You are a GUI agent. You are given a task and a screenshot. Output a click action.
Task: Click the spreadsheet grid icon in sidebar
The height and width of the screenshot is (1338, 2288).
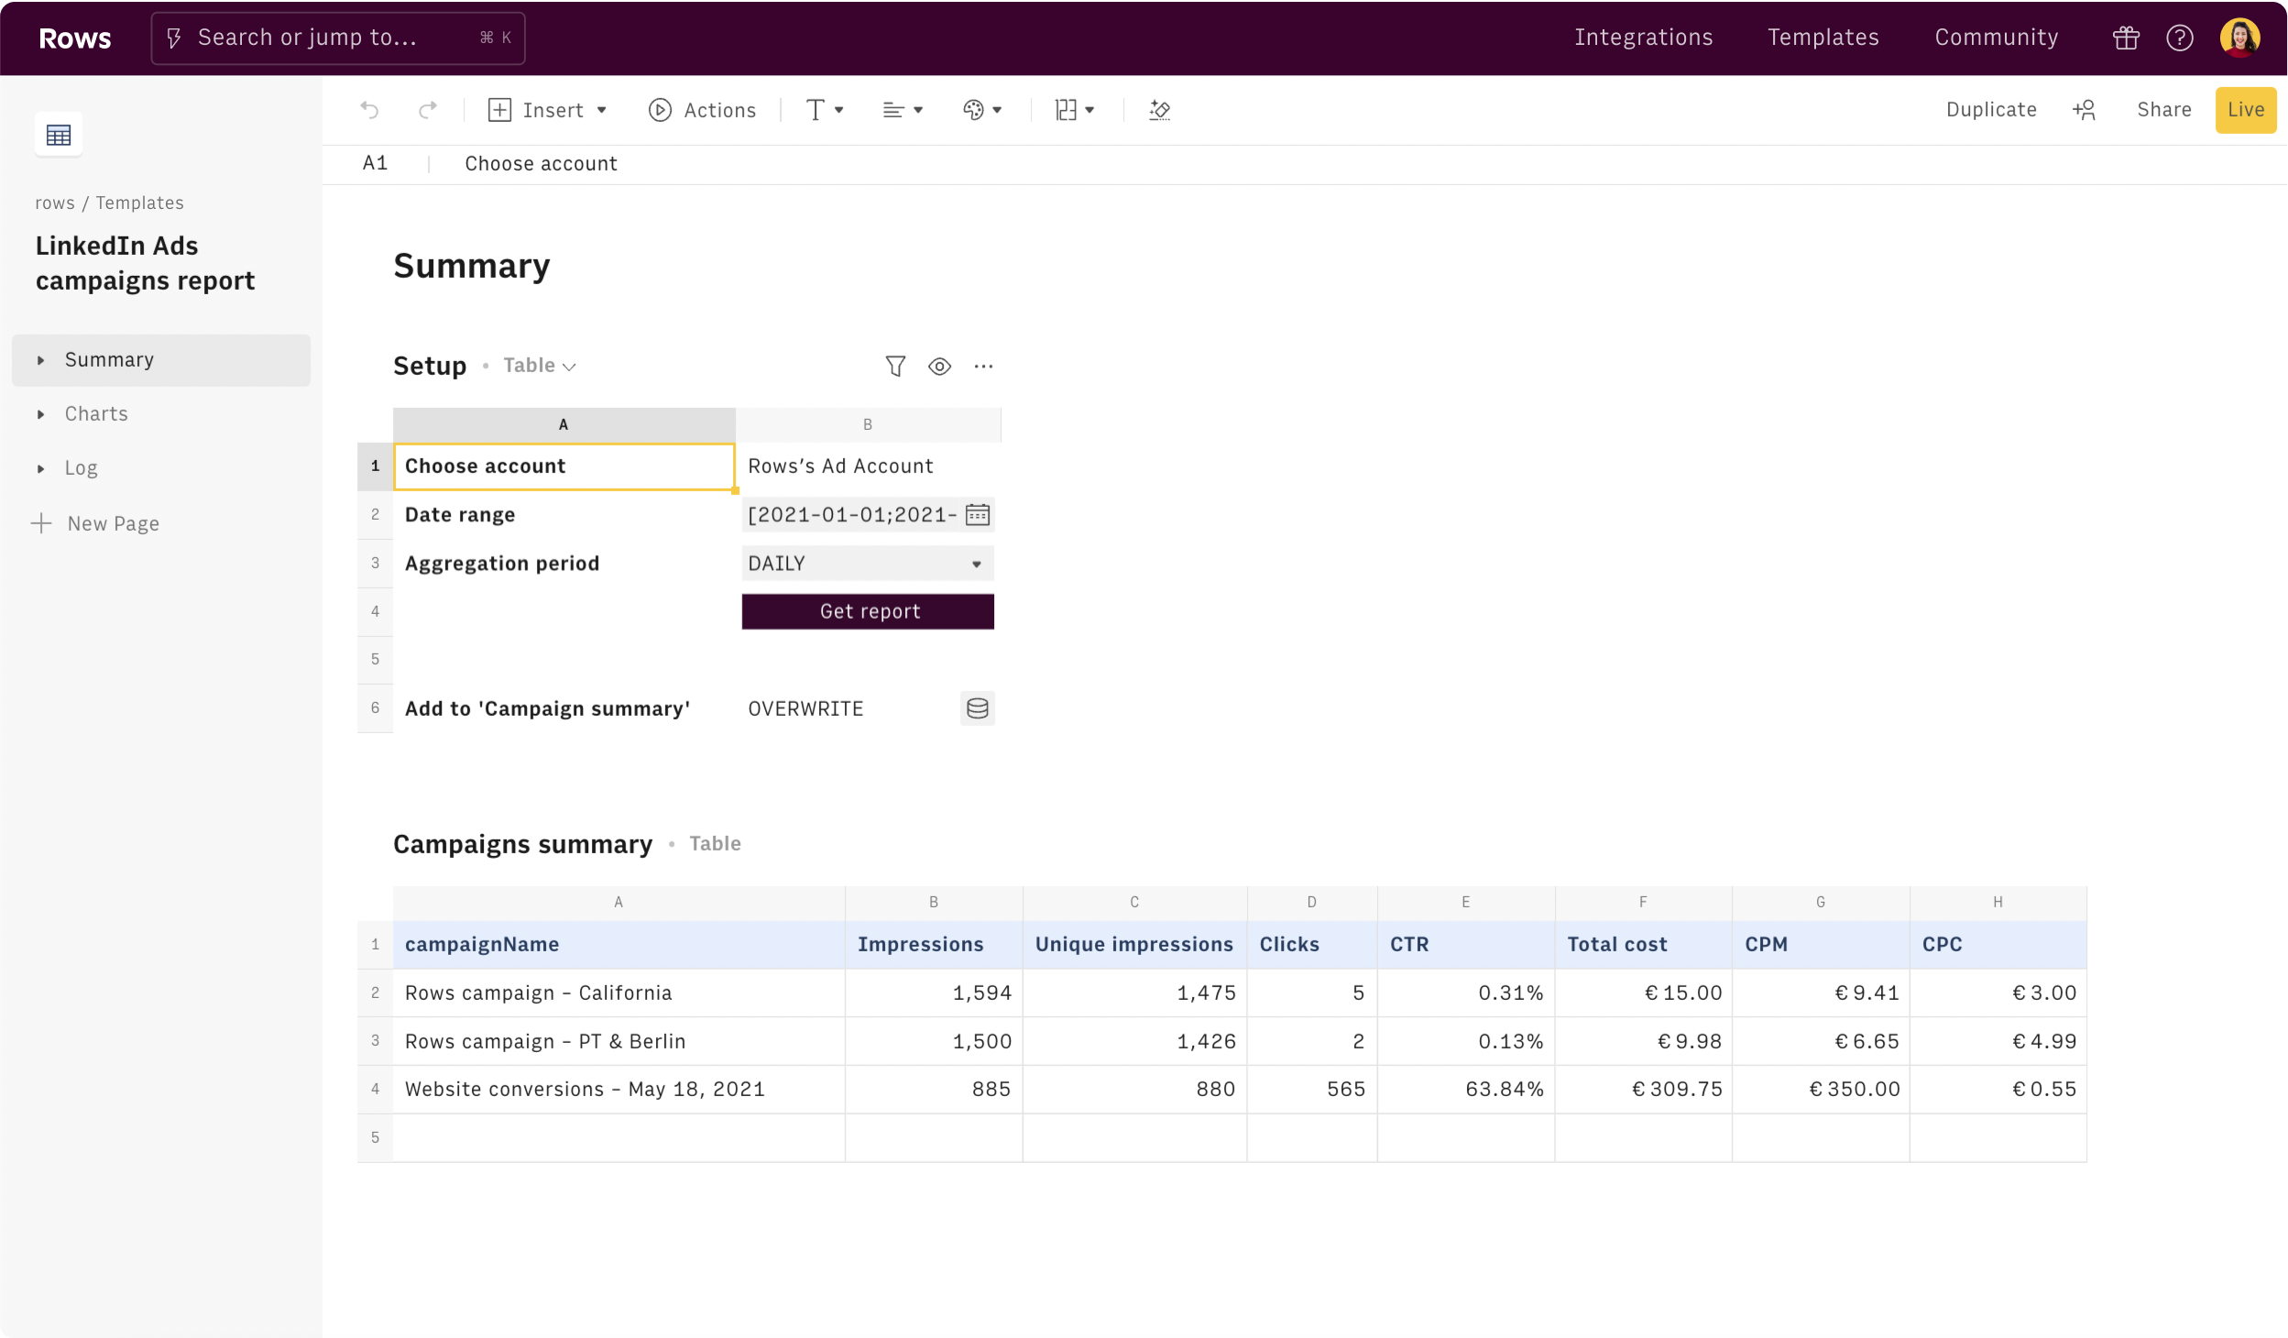click(59, 135)
